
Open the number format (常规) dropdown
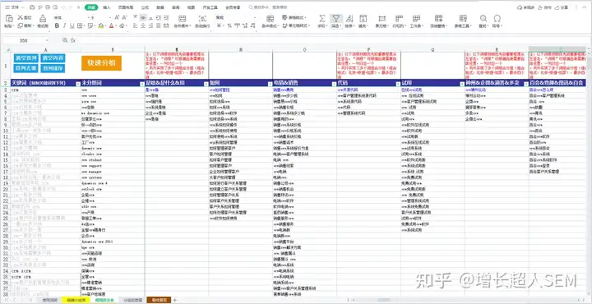click(254, 17)
